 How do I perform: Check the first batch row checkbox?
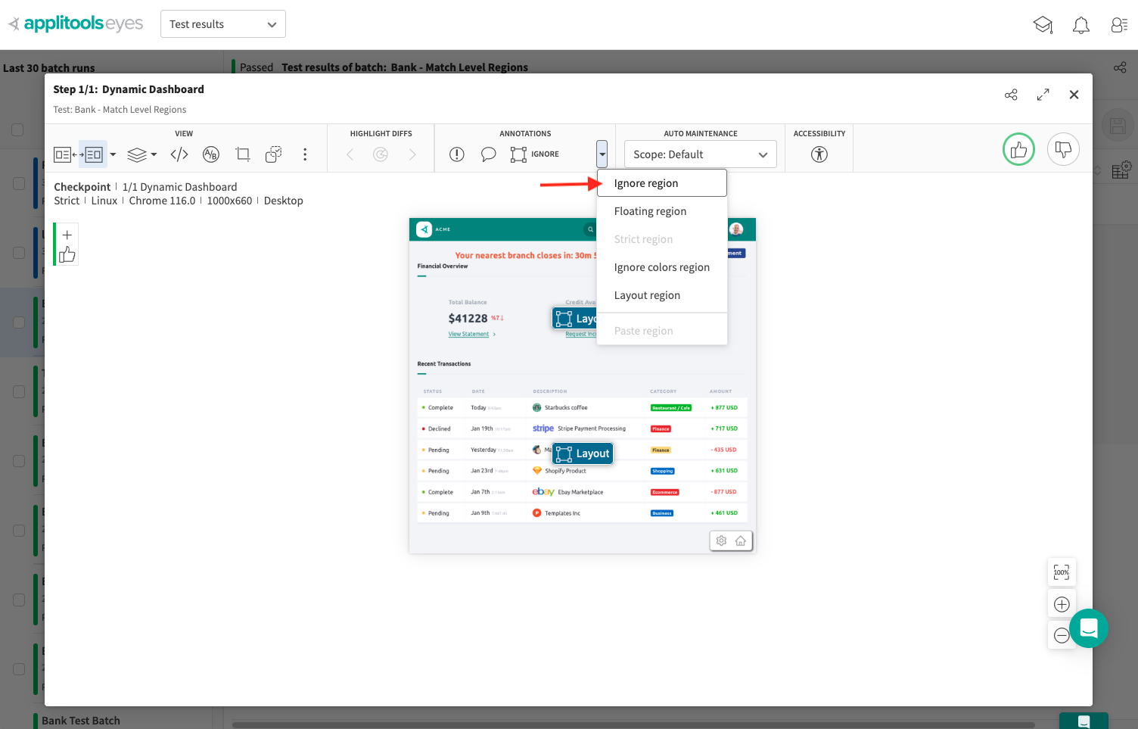click(x=19, y=183)
